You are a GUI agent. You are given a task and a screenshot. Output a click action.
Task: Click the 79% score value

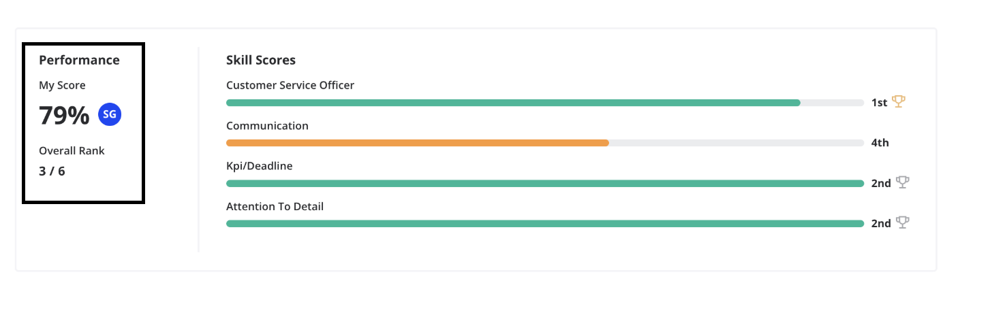pyautogui.click(x=64, y=116)
